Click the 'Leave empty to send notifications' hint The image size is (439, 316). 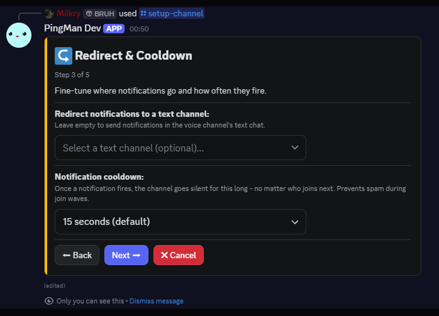[x=160, y=125]
